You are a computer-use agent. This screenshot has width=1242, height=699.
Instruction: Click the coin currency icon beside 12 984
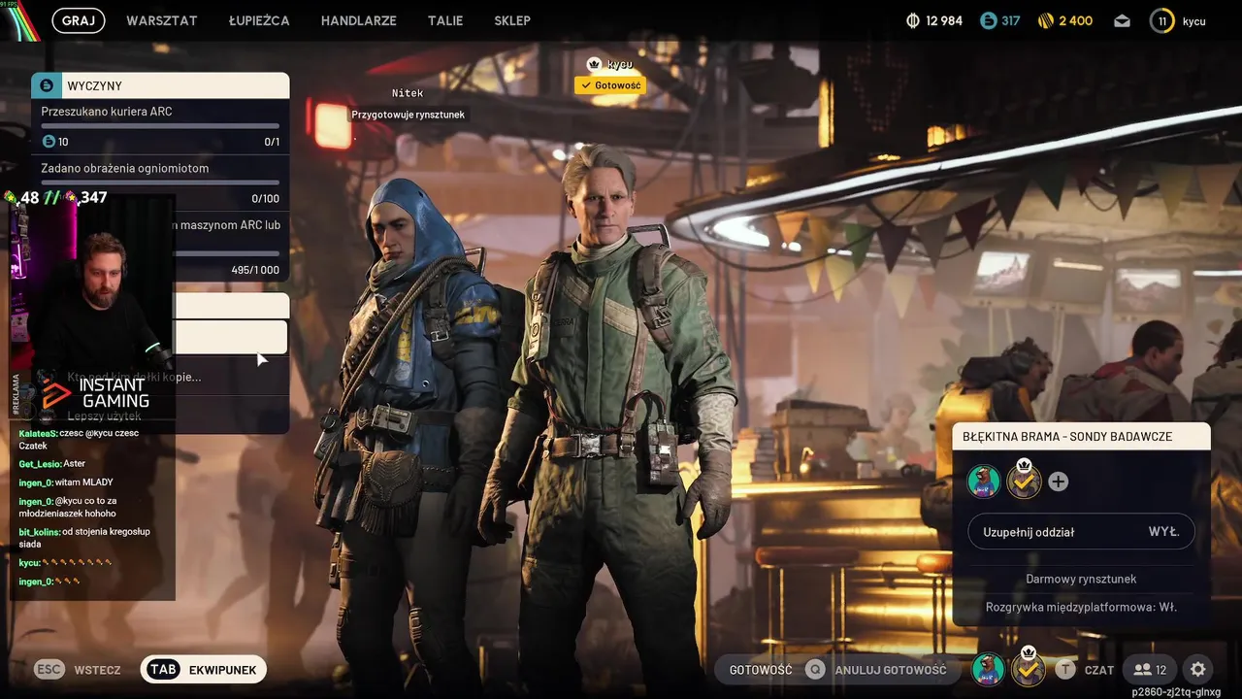point(913,20)
